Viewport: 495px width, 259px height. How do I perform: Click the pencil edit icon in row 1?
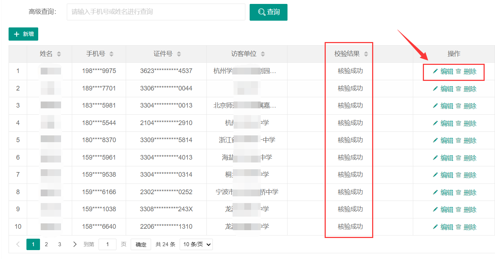(435, 71)
